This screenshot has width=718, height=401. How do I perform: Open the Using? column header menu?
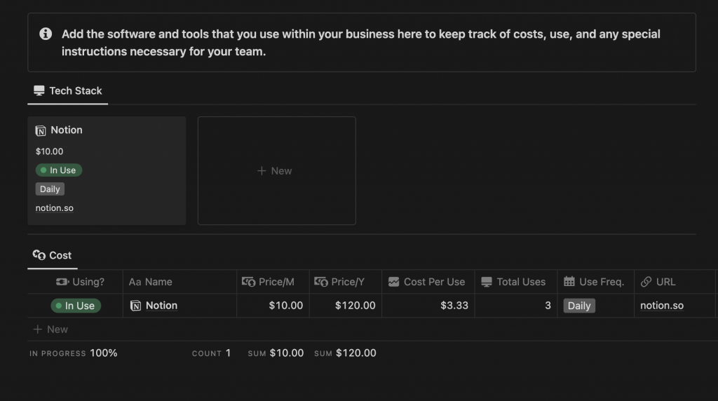79,282
